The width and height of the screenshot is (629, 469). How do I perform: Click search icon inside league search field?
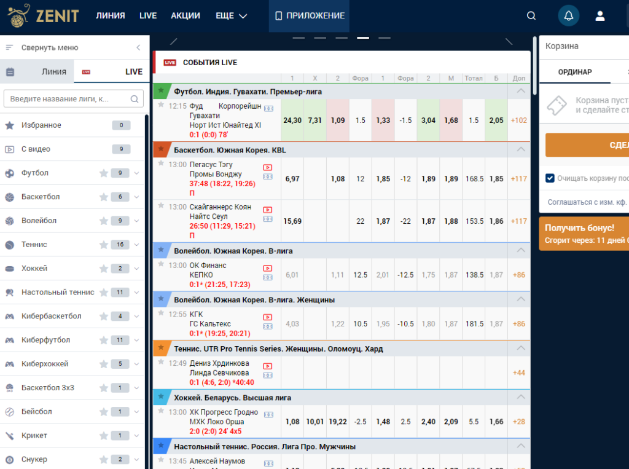tap(135, 99)
